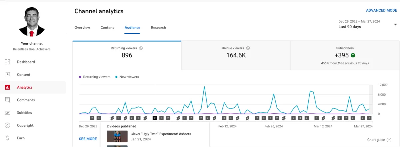Click the '4,000' y-axis label

[x=382, y=104]
